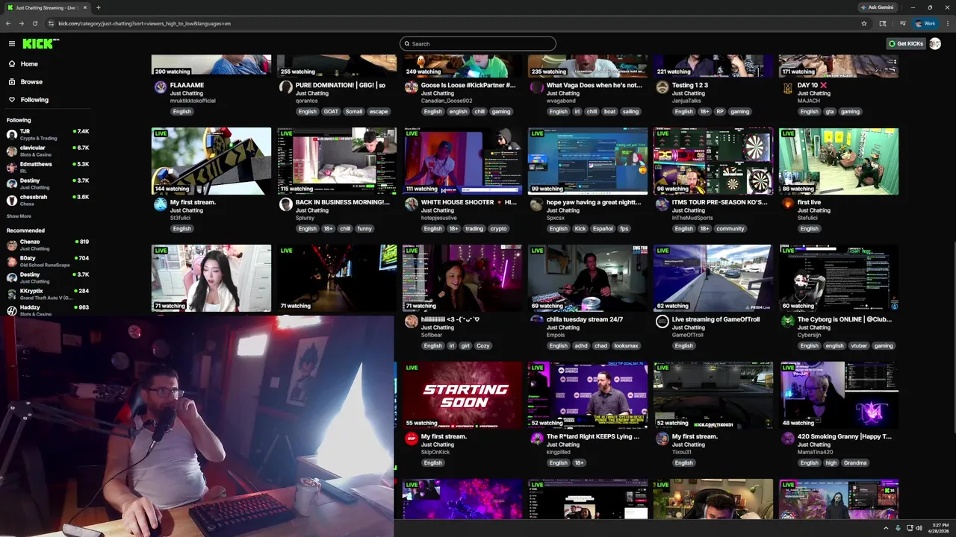Open the Kick user profile avatar

click(x=935, y=44)
